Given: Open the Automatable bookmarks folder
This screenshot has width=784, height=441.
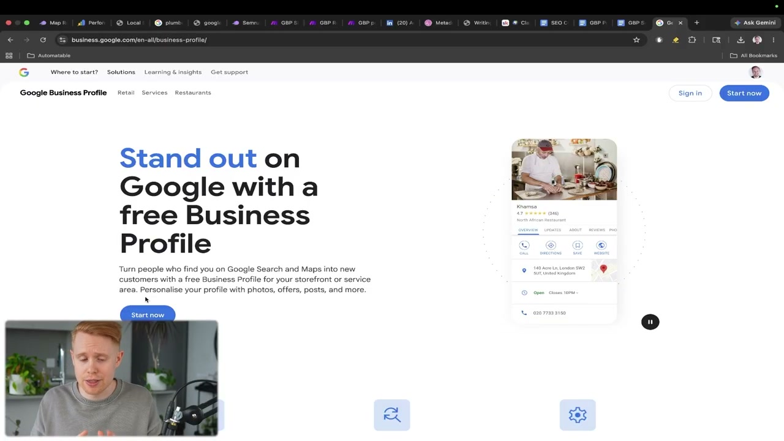Looking at the screenshot, I should [x=49, y=56].
